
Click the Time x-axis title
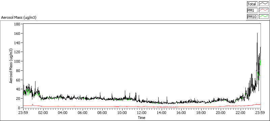(x=141, y=118)
